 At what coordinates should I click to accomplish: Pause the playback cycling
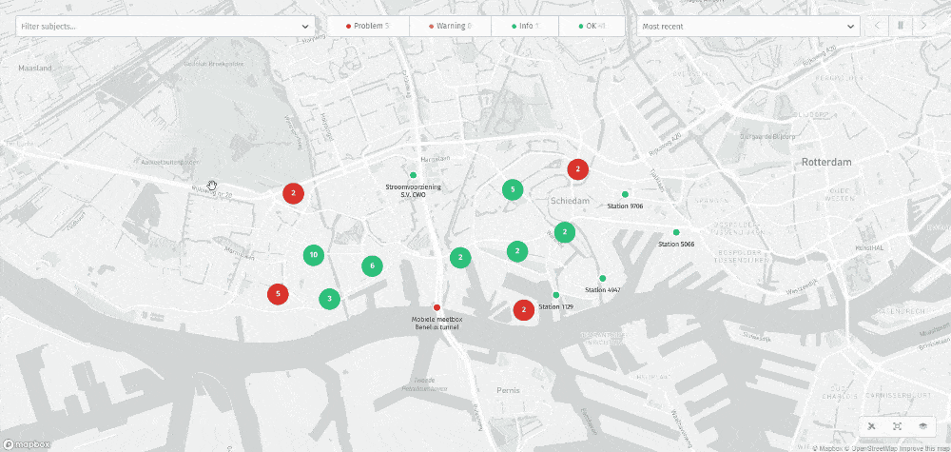click(900, 26)
